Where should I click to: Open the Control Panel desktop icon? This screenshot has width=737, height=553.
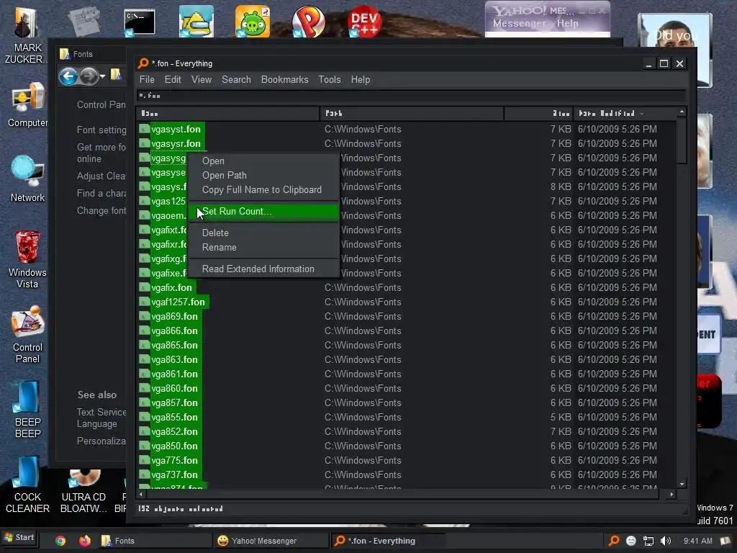27,335
